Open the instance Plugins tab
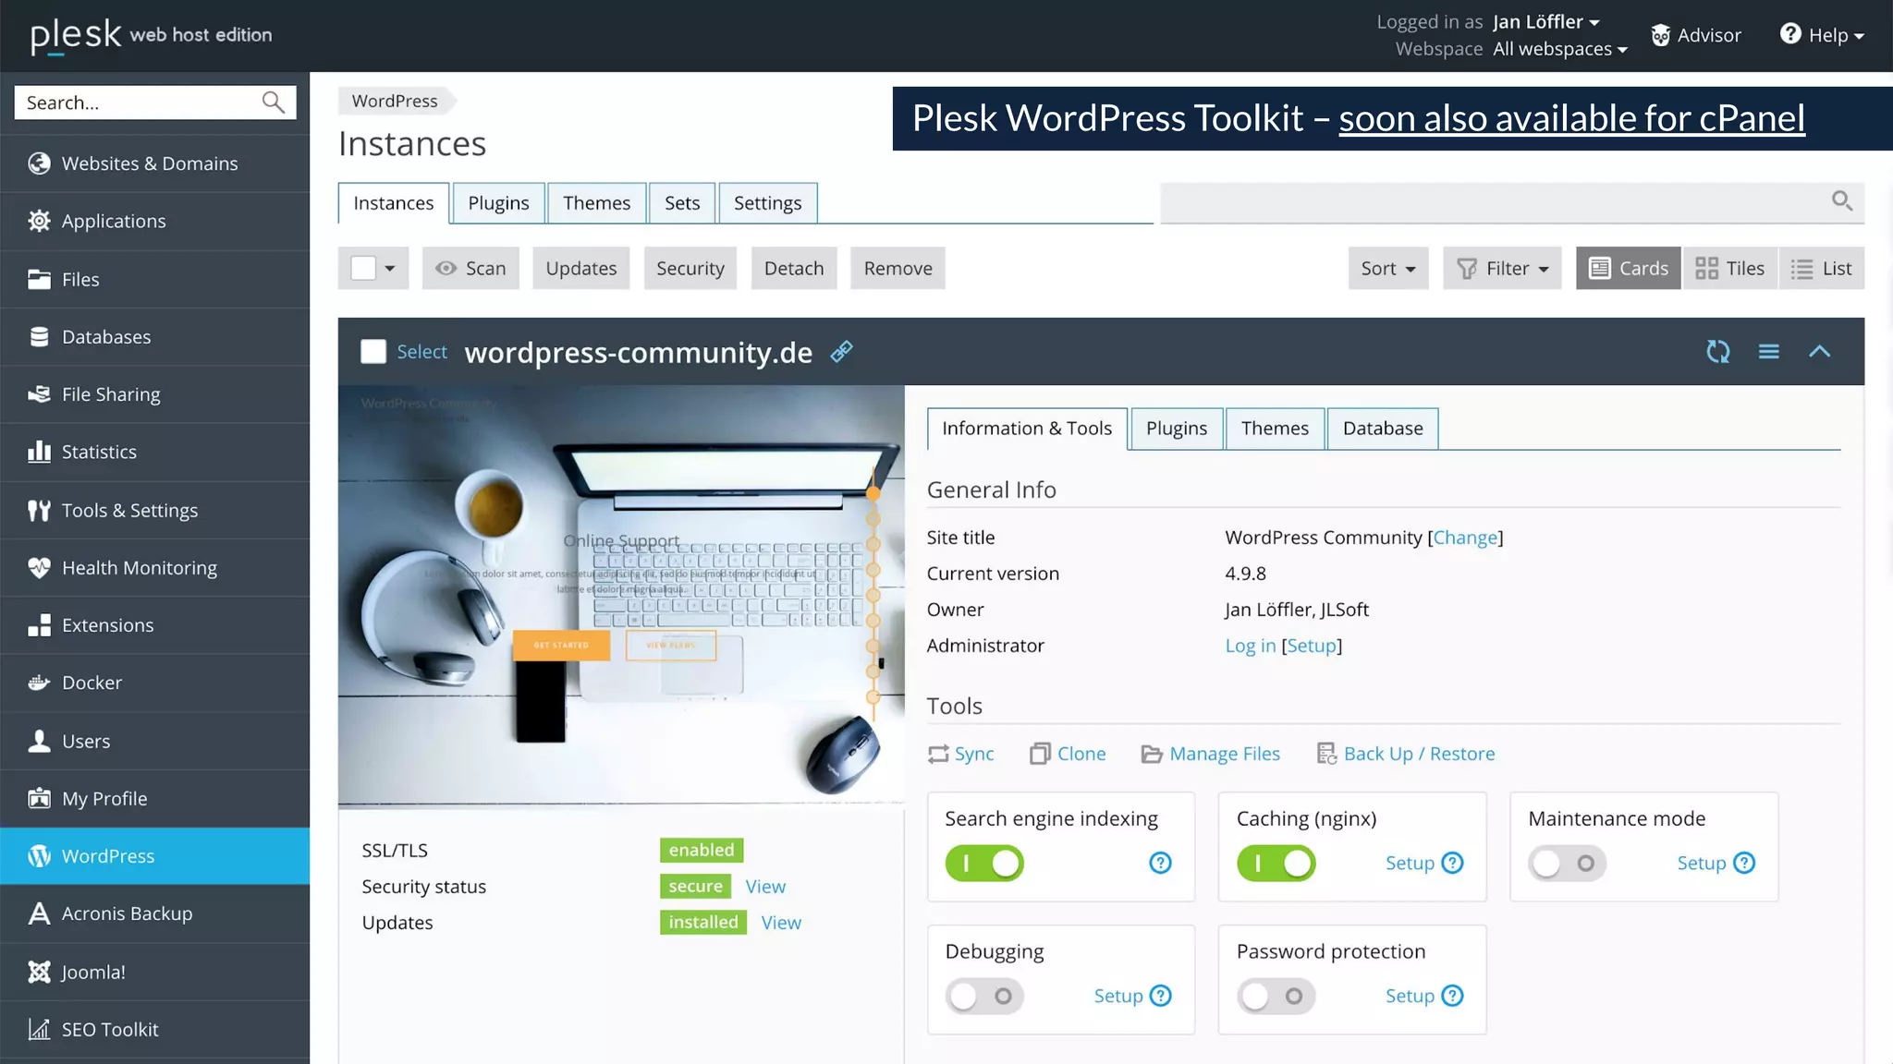The height and width of the screenshot is (1064, 1893). click(x=1177, y=428)
